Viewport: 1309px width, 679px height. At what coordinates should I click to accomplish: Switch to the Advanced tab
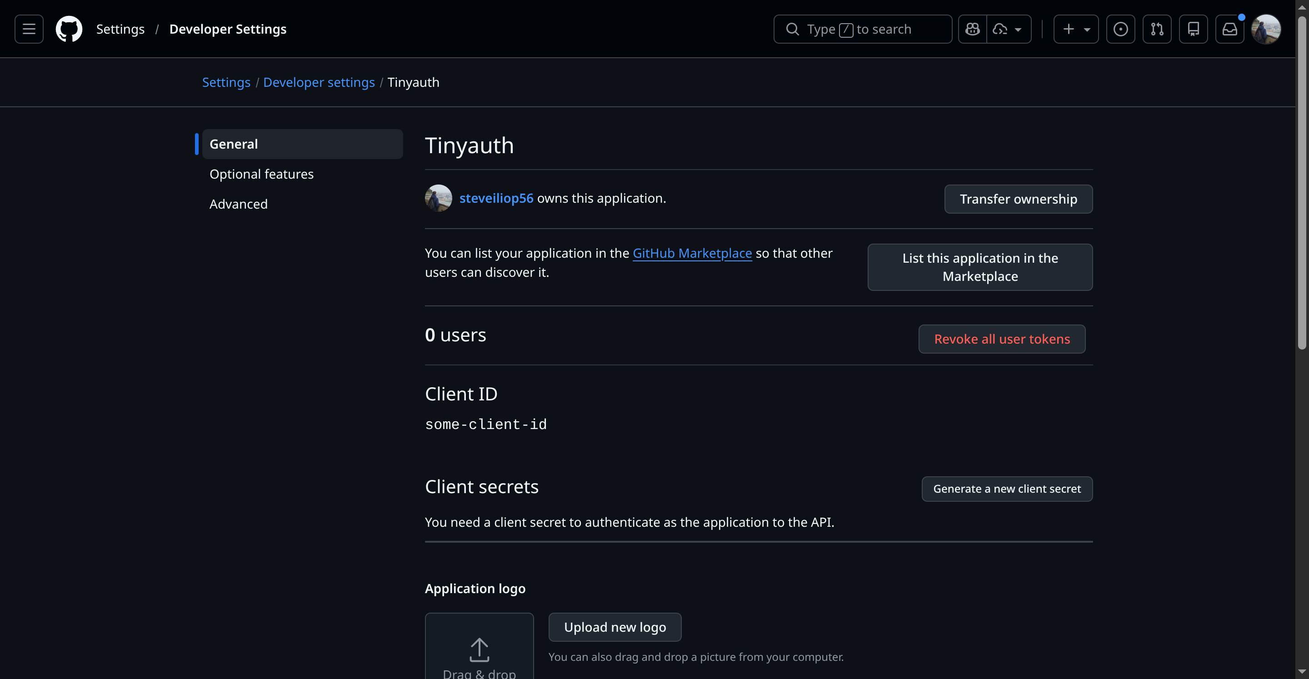(x=238, y=204)
